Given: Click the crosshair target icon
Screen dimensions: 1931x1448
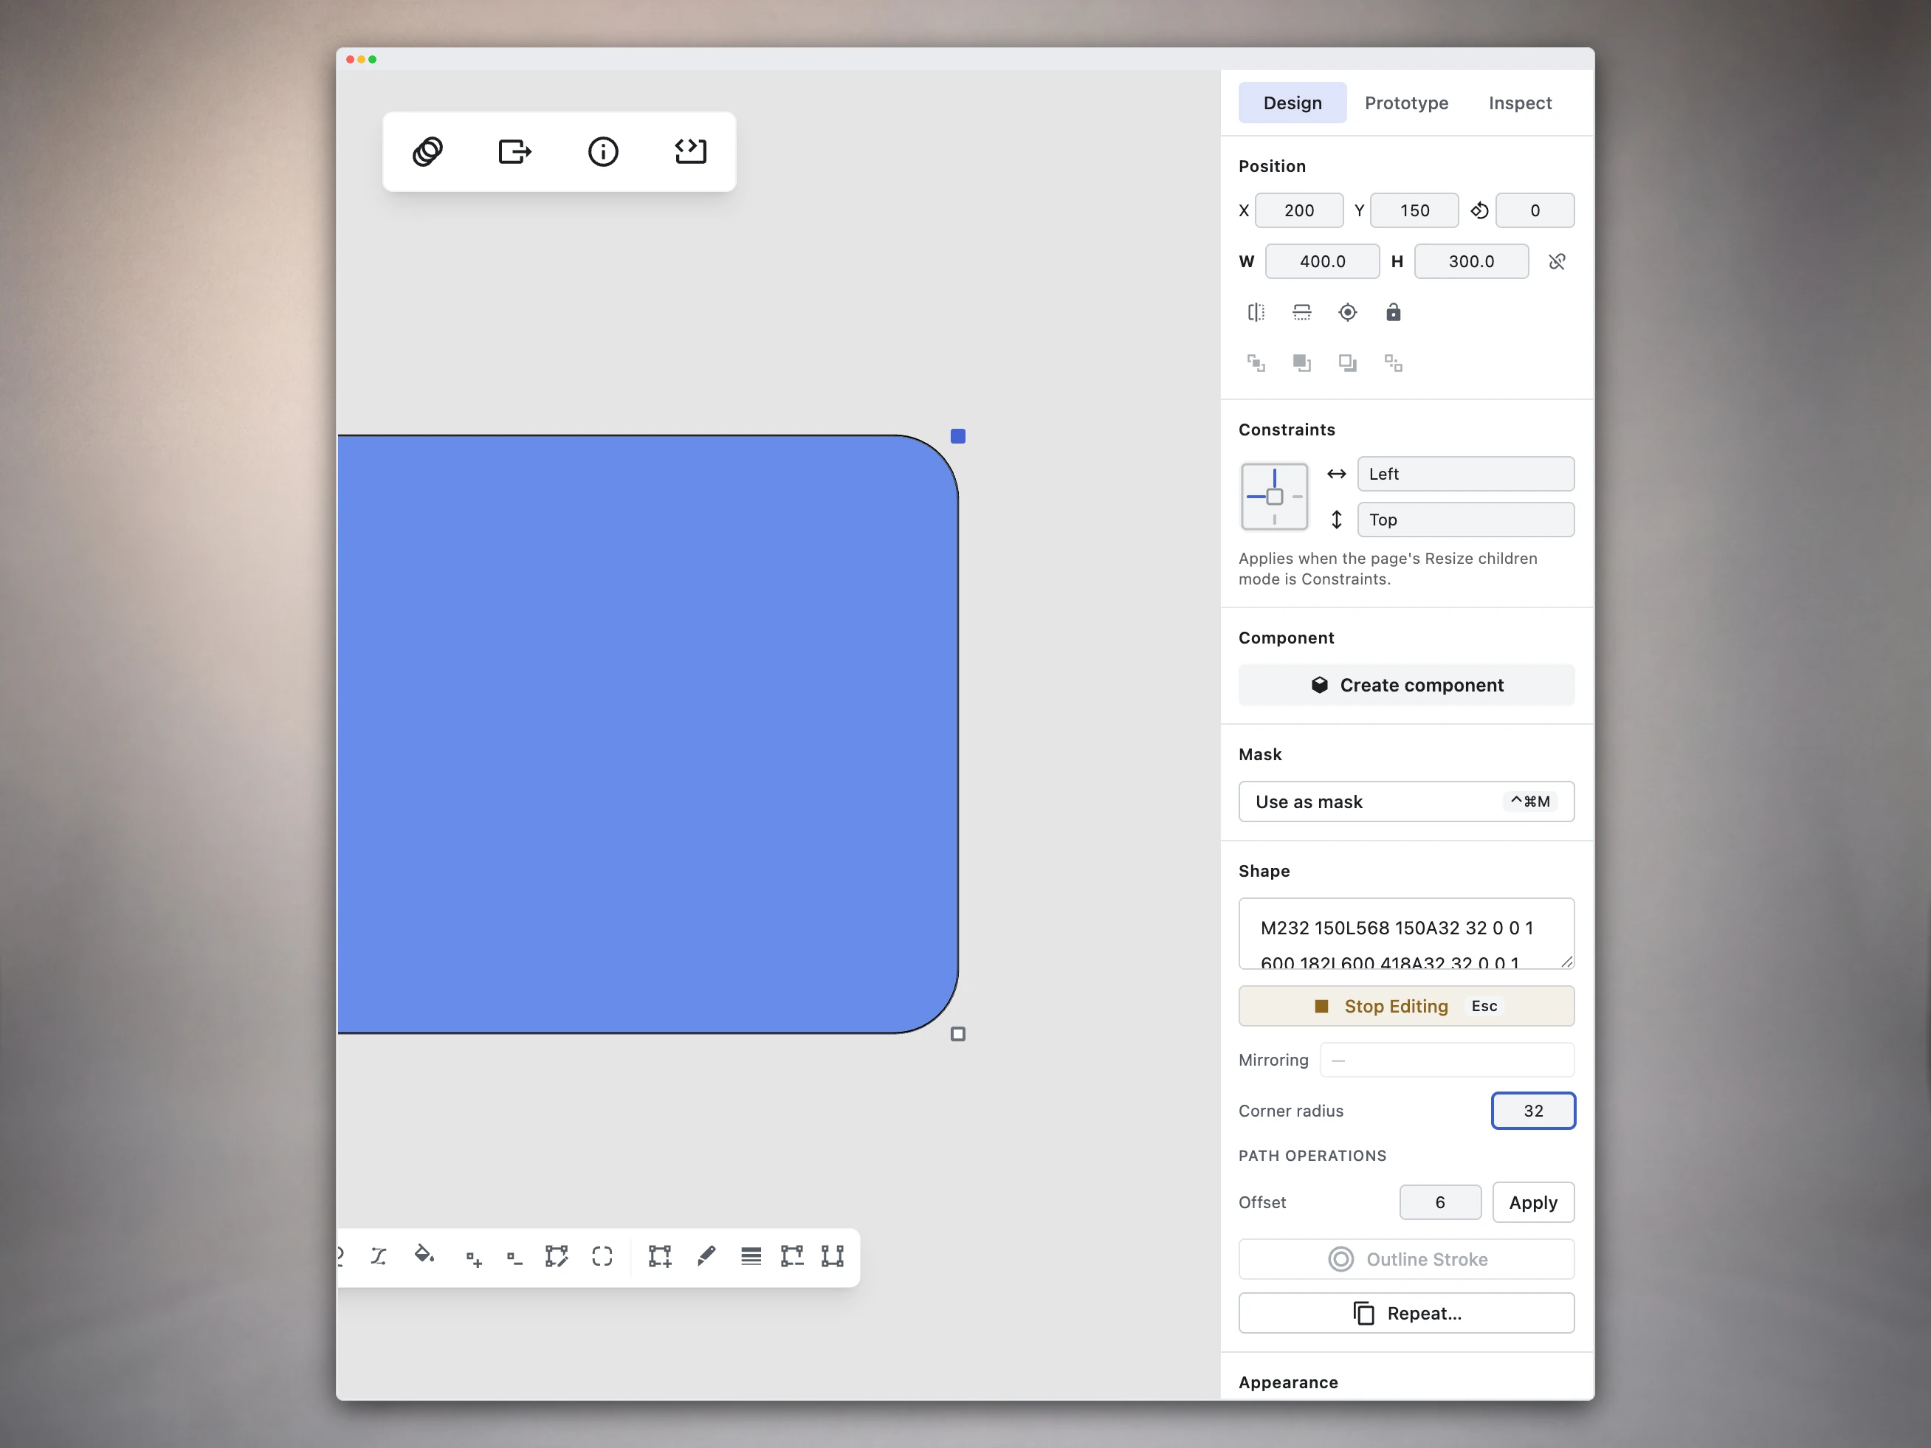Looking at the screenshot, I should (x=1348, y=312).
